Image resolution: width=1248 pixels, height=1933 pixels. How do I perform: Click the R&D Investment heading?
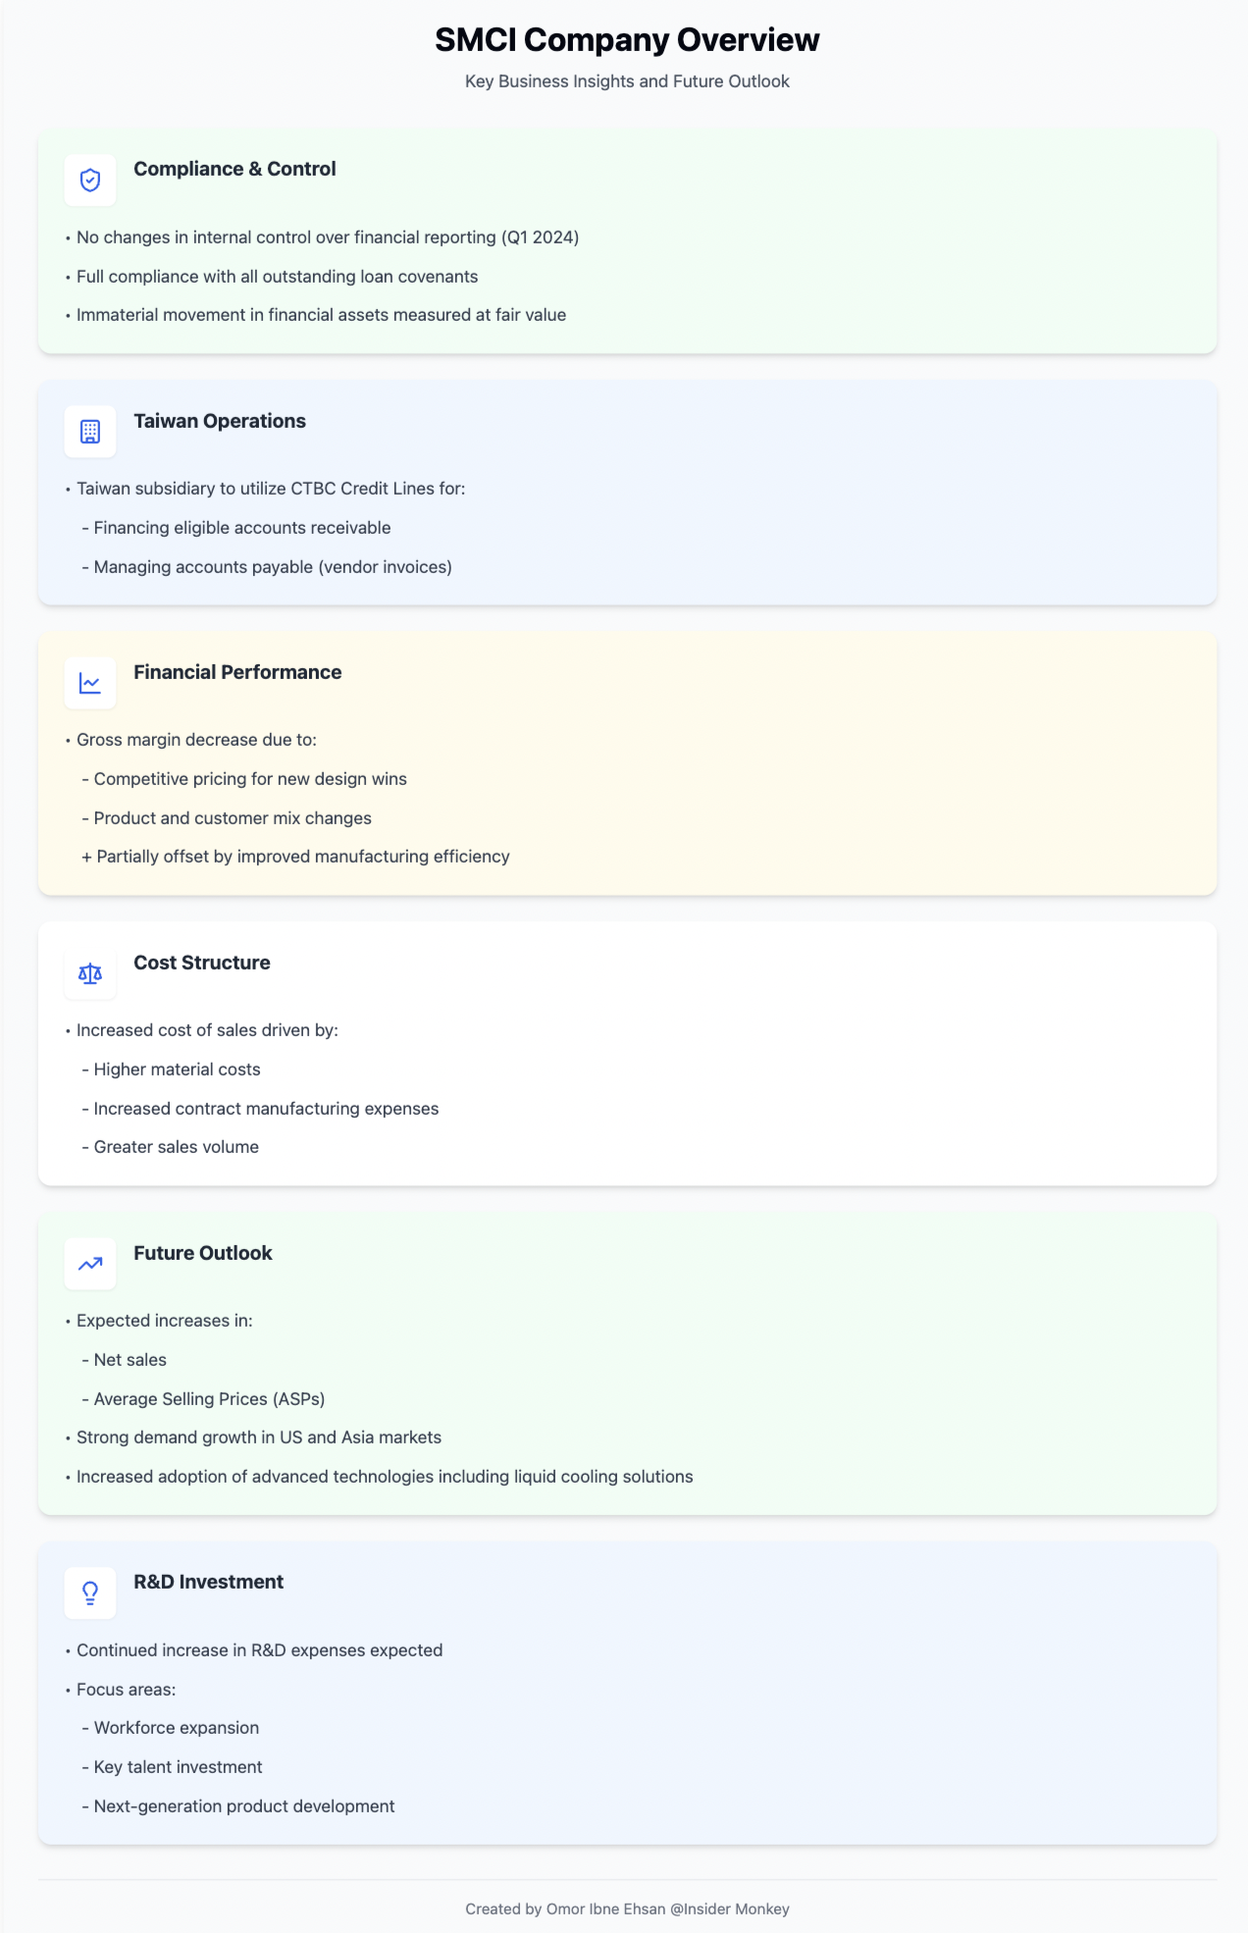click(x=209, y=1582)
